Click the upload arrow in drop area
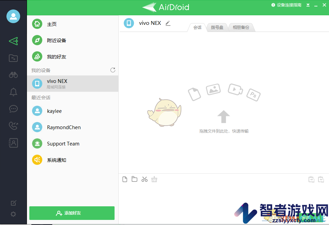Screen dimensions: 329x225 coord(223,117)
